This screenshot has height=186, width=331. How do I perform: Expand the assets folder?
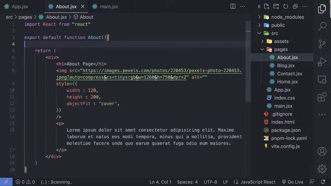point(282,41)
